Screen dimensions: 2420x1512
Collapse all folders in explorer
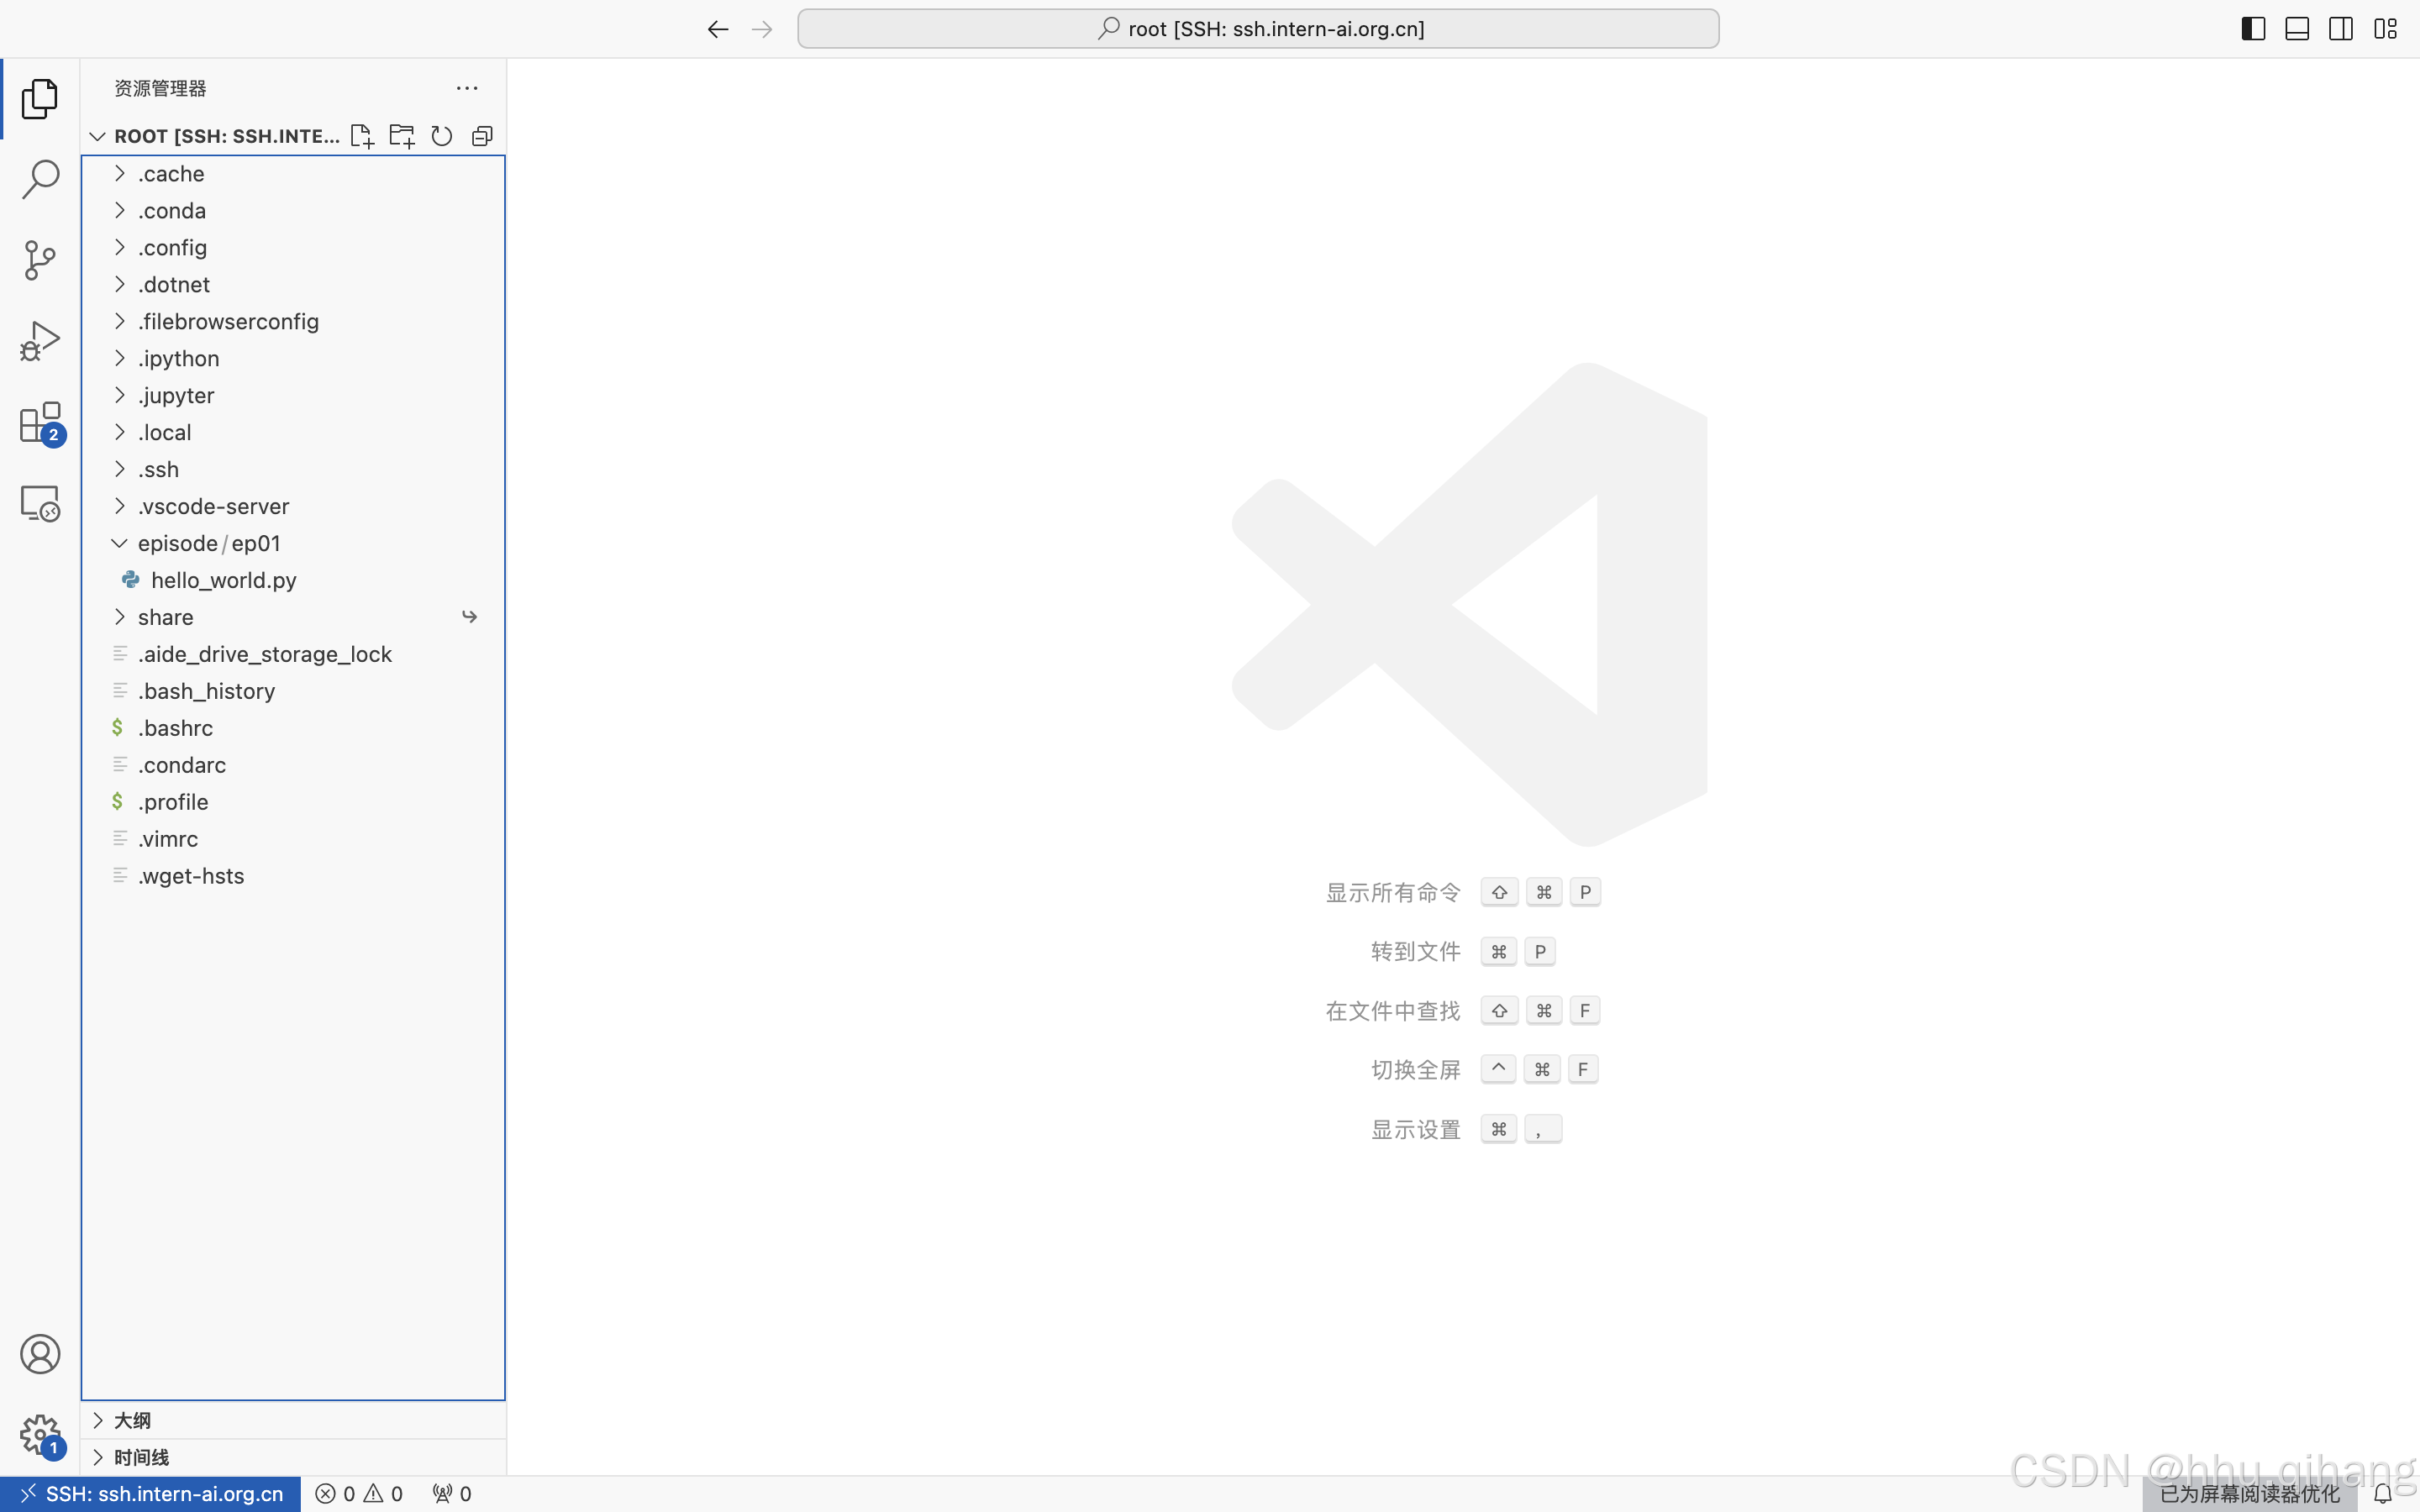(x=482, y=136)
